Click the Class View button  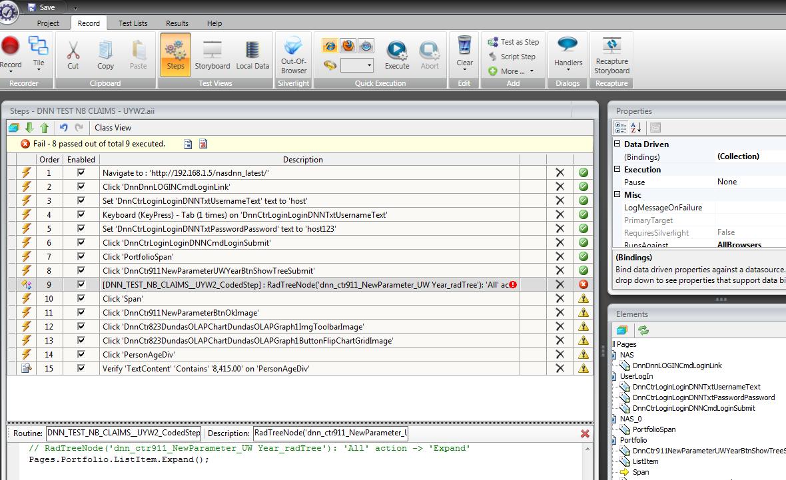point(113,128)
